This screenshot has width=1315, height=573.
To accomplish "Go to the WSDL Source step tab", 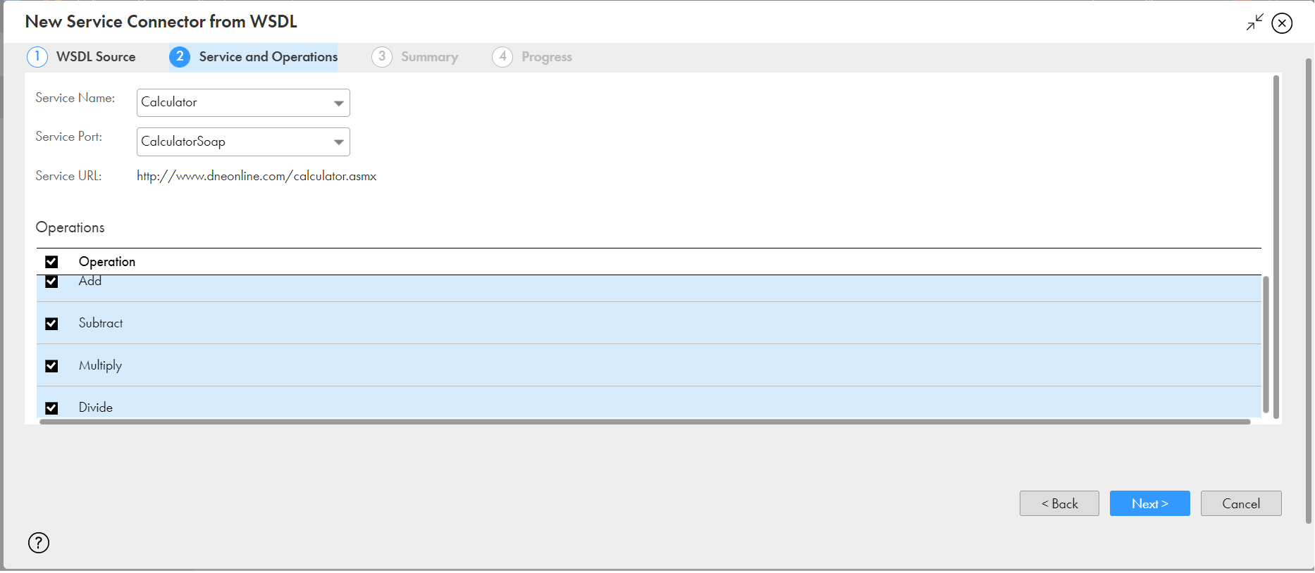I will tap(82, 56).
